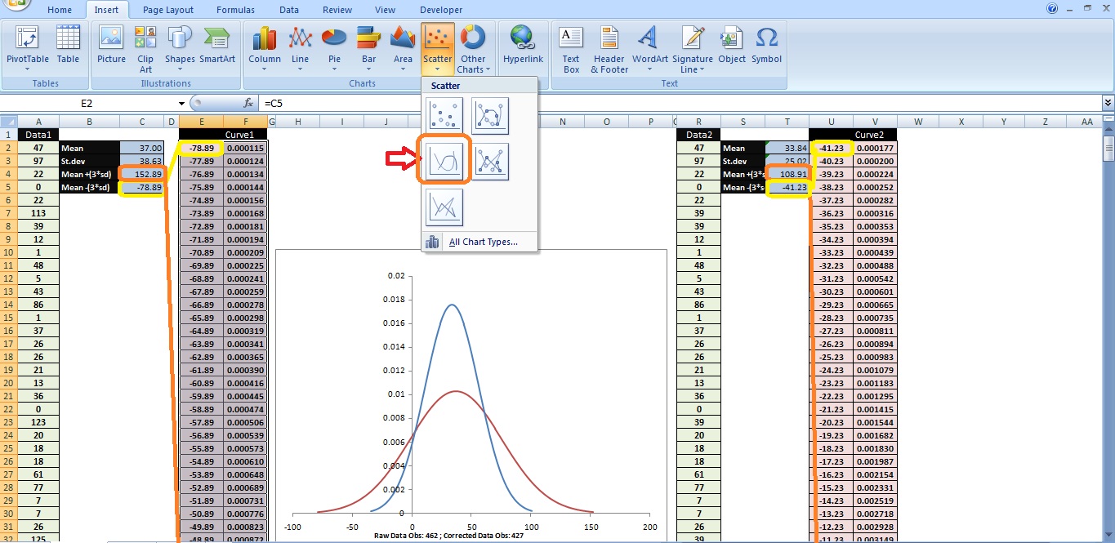Image resolution: width=1115 pixels, height=543 pixels.
Task: Insert an Area chart
Action: [402, 47]
